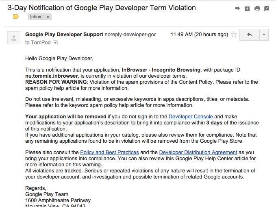276x207 pixels.
Task: Reply using the arrow button
Action: click(250, 35)
